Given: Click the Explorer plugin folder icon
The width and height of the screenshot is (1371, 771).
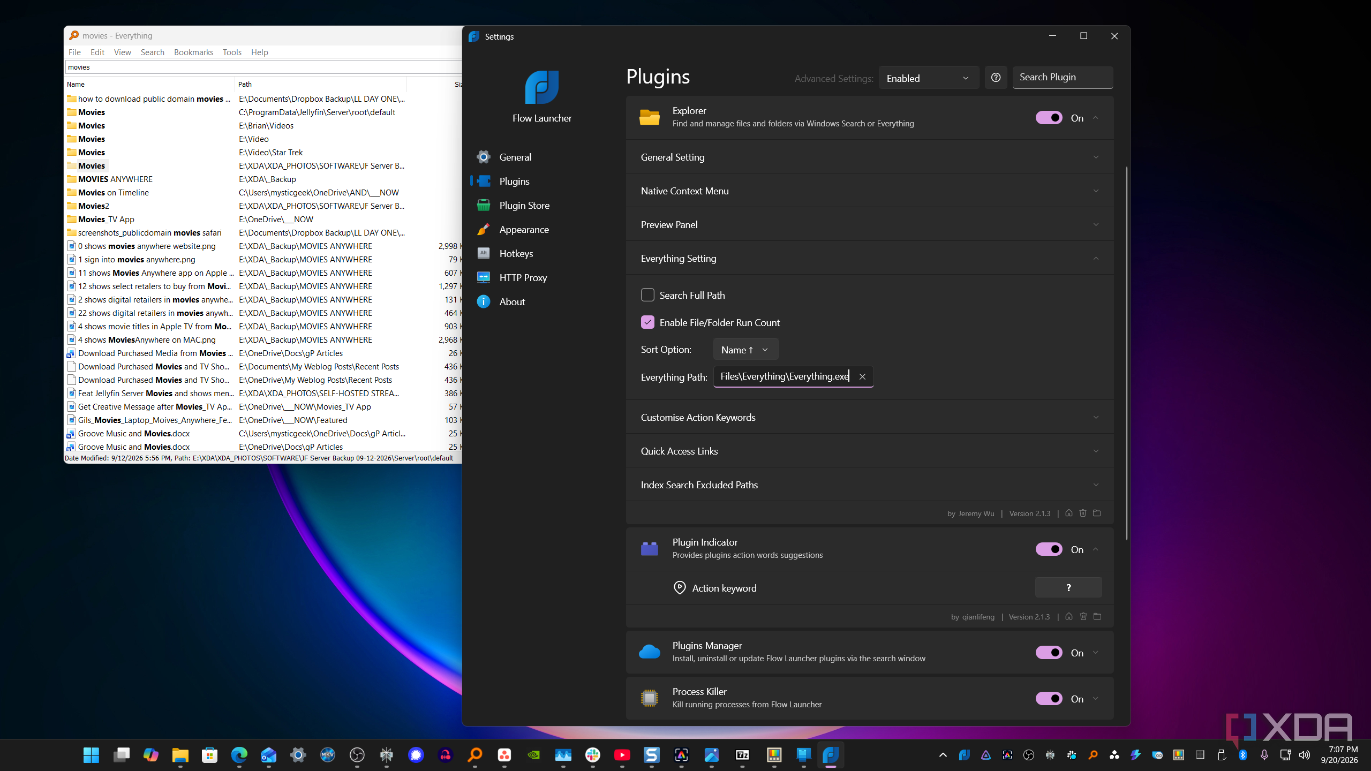Looking at the screenshot, I should coord(650,117).
